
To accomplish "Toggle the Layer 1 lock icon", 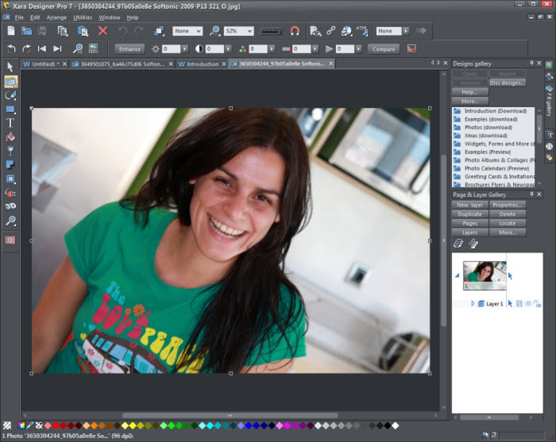I will 537,304.
